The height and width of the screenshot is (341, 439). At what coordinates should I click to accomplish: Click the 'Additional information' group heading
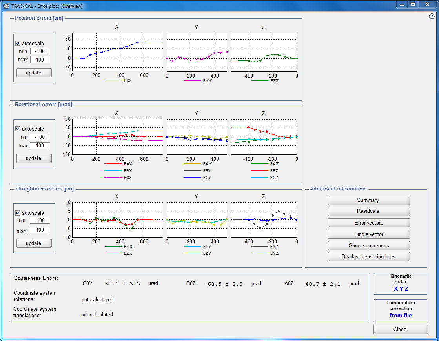338,189
